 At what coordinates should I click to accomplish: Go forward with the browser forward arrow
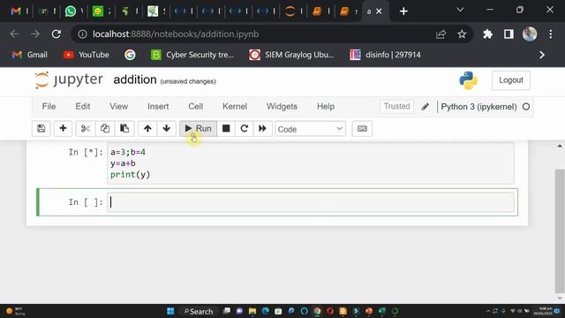[x=35, y=34]
